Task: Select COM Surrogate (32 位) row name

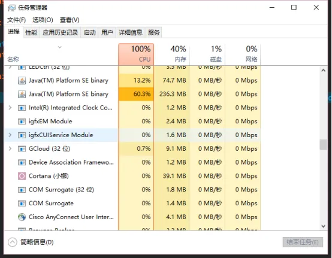Action: [x=61, y=190]
